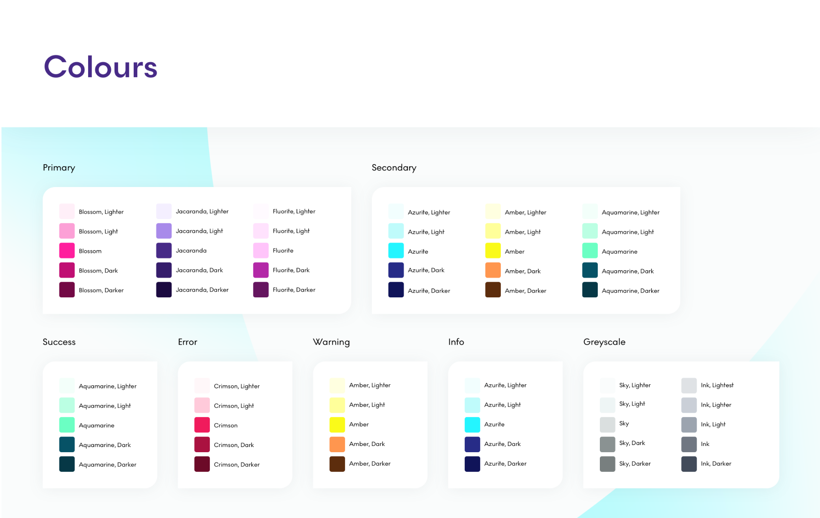Pick the Aquamarine swatch in Success card
Screen dimensions: 820x518
click(67, 425)
